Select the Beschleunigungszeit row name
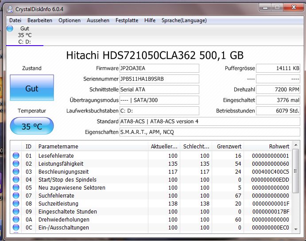This screenshot has height=241, width=306. tap(63, 172)
